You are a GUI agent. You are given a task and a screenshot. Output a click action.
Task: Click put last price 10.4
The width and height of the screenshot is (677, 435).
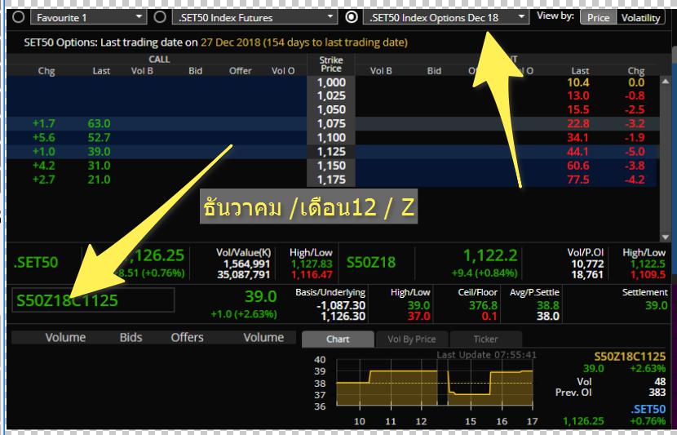tap(578, 82)
